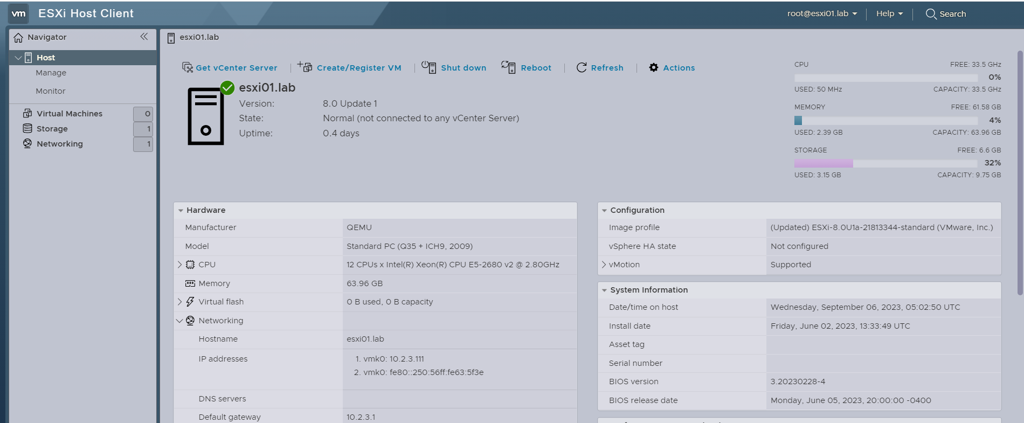Open Monitor under Host
1024x423 pixels.
pyautogui.click(x=51, y=91)
